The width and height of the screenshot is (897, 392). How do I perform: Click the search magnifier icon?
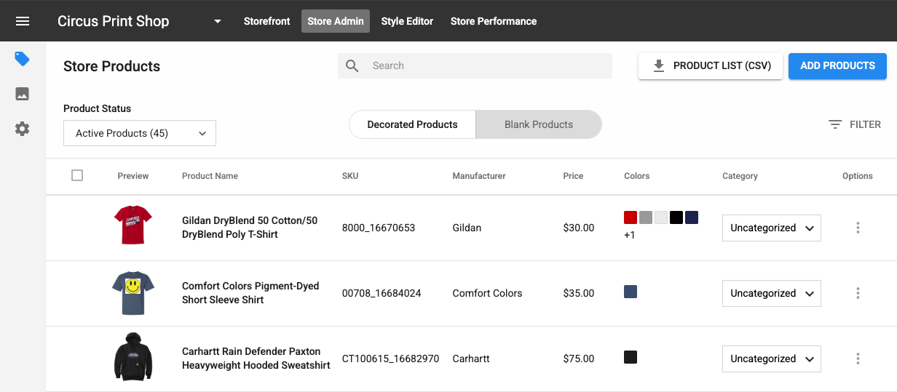tap(352, 66)
